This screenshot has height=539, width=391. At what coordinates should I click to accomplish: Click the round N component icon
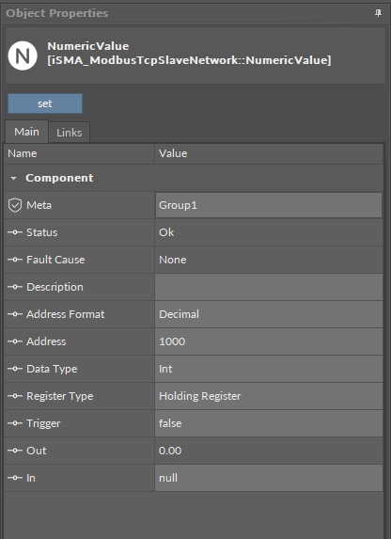[x=23, y=55]
